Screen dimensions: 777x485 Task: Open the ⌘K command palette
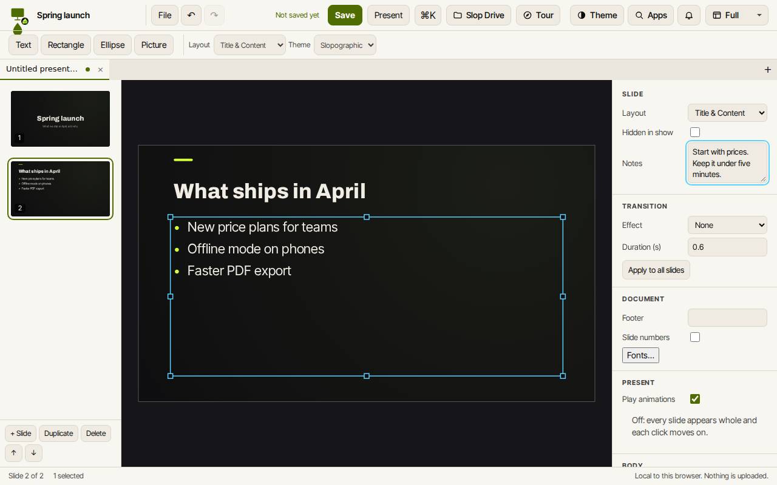[428, 15]
